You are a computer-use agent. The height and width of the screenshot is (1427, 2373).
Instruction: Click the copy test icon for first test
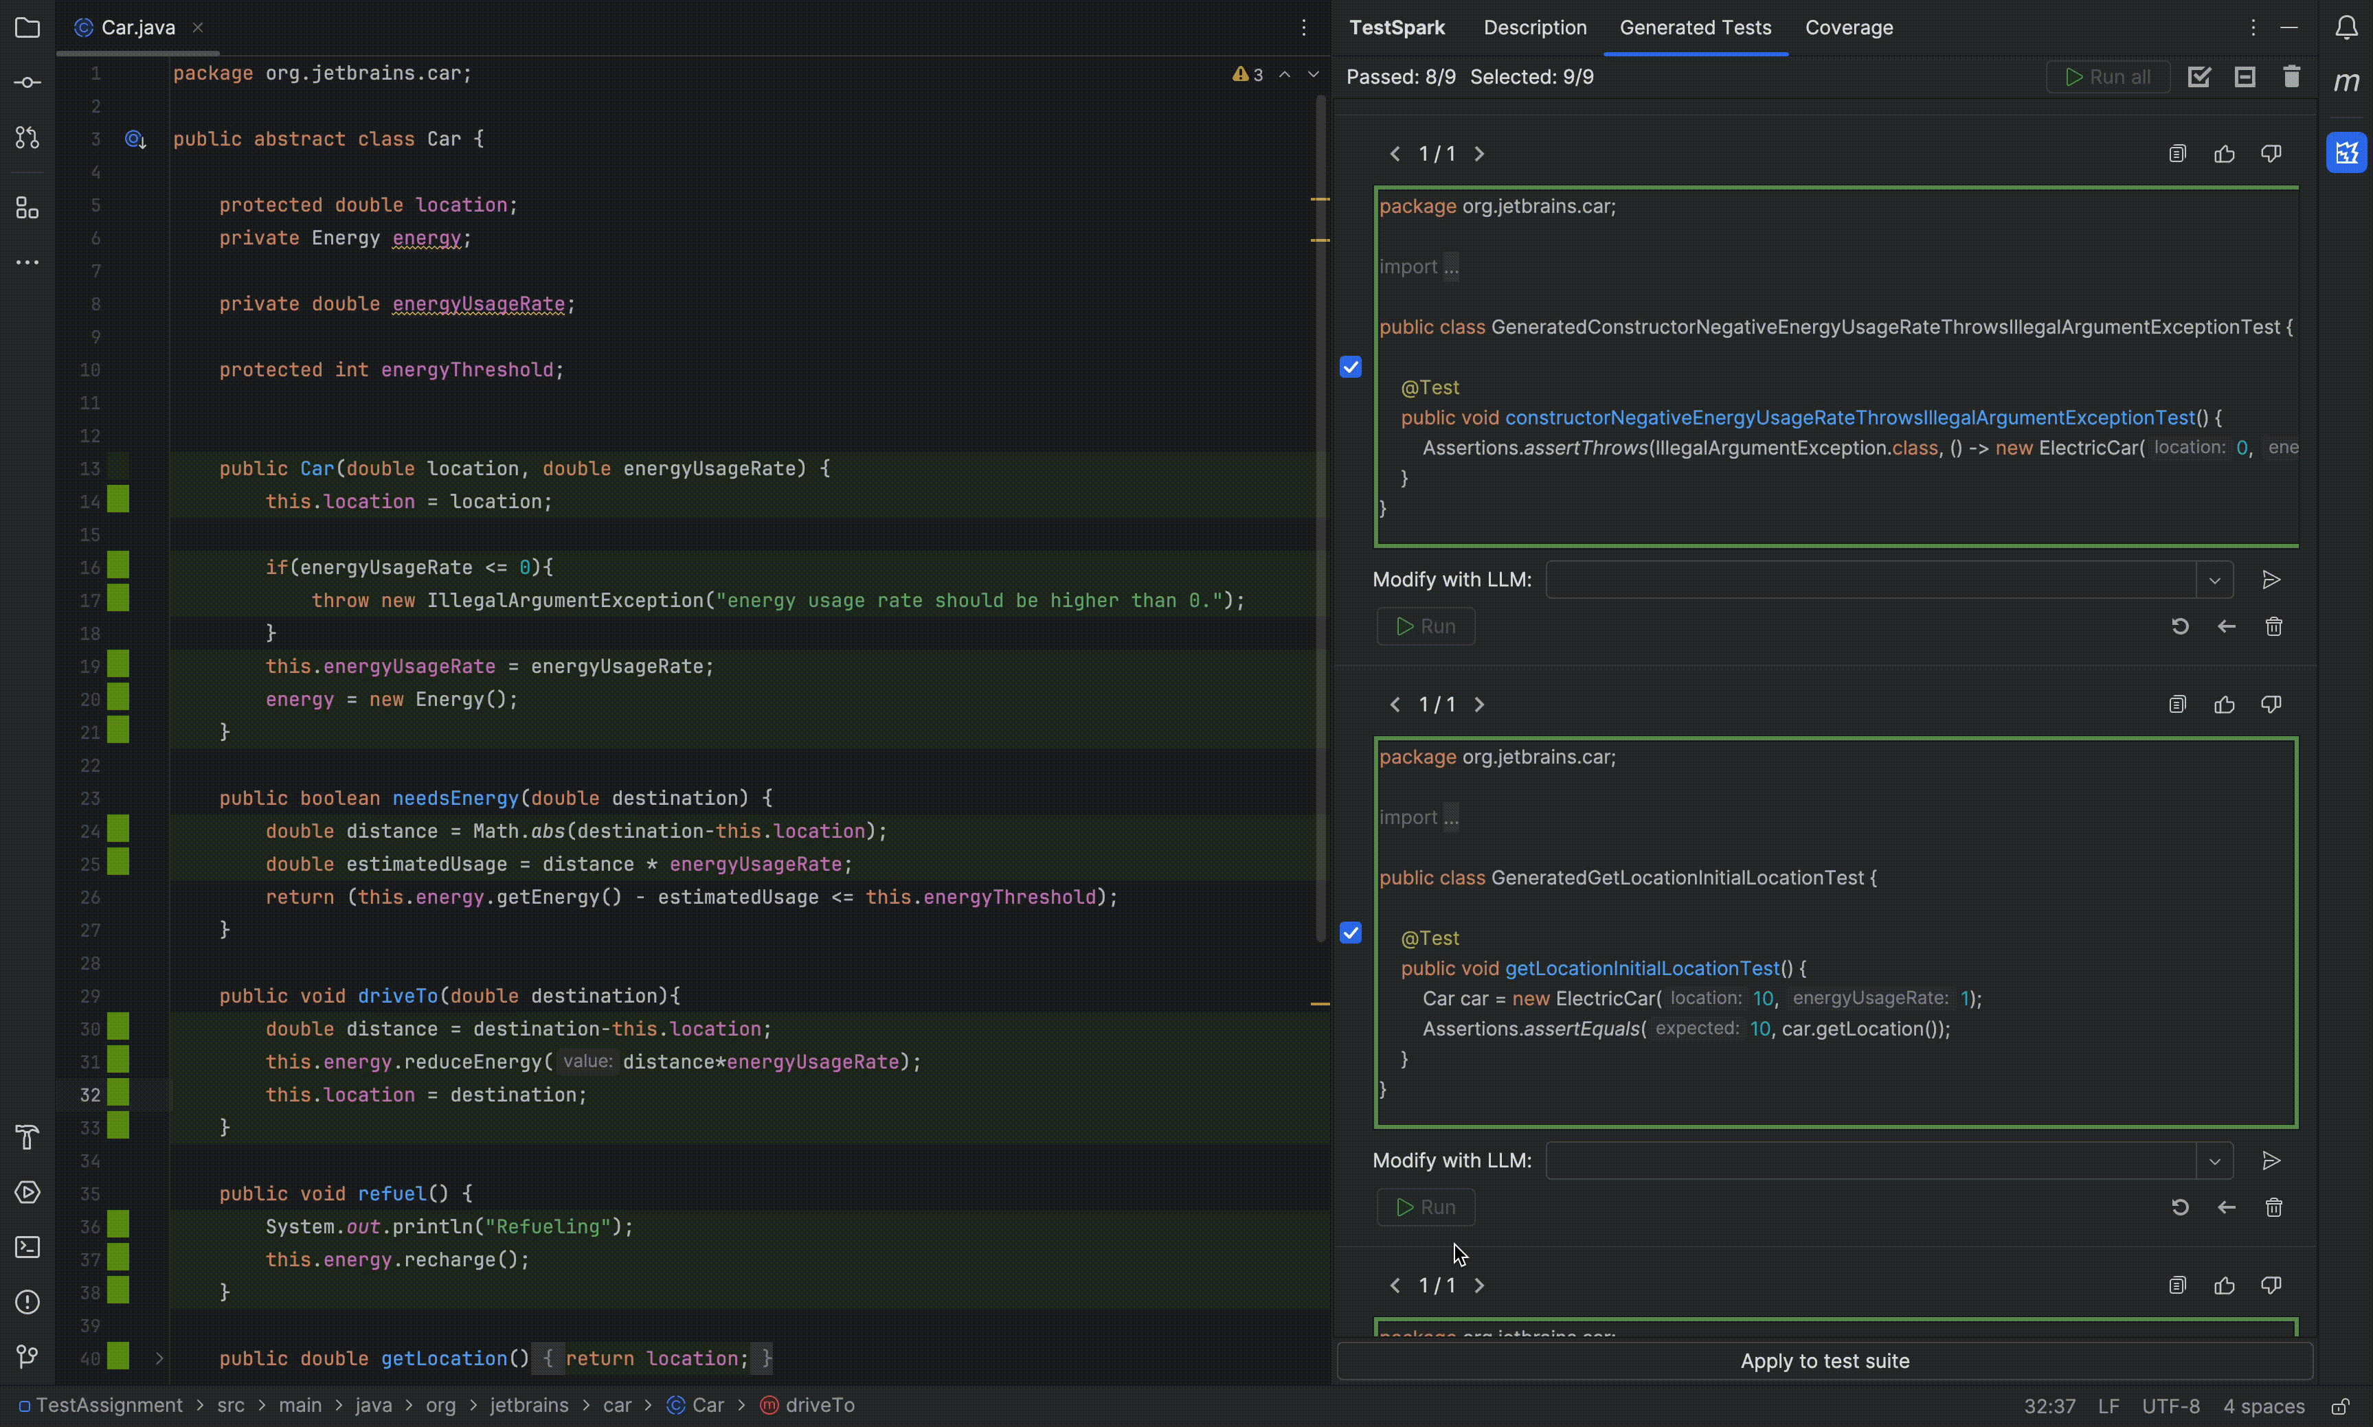pyautogui.click(x=2178, y=152)
